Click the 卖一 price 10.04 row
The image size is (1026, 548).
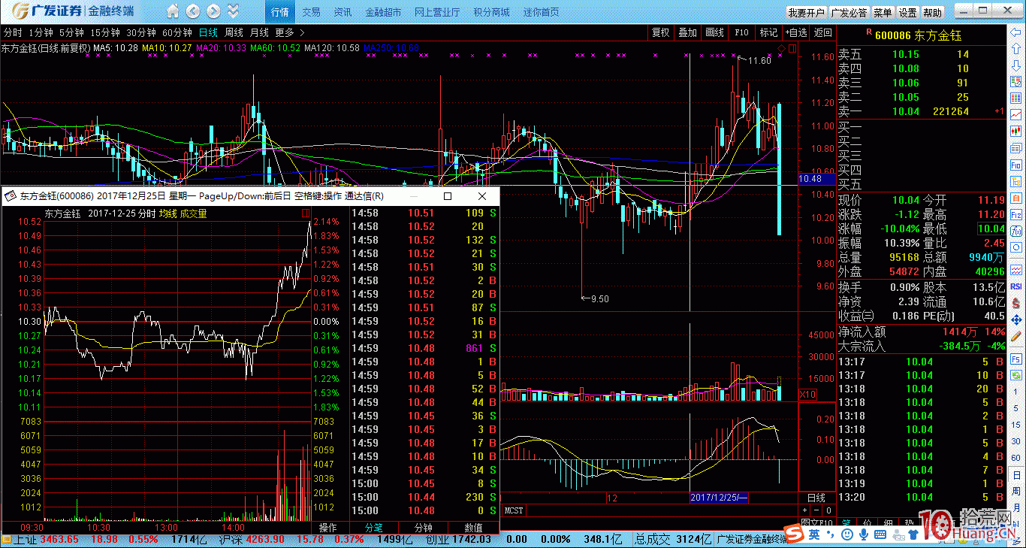[x=922, y=111]
